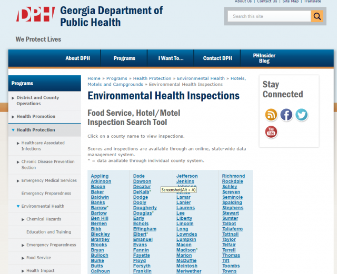
Task: Select Liberty county link
Action: click(x=184, y=218)
